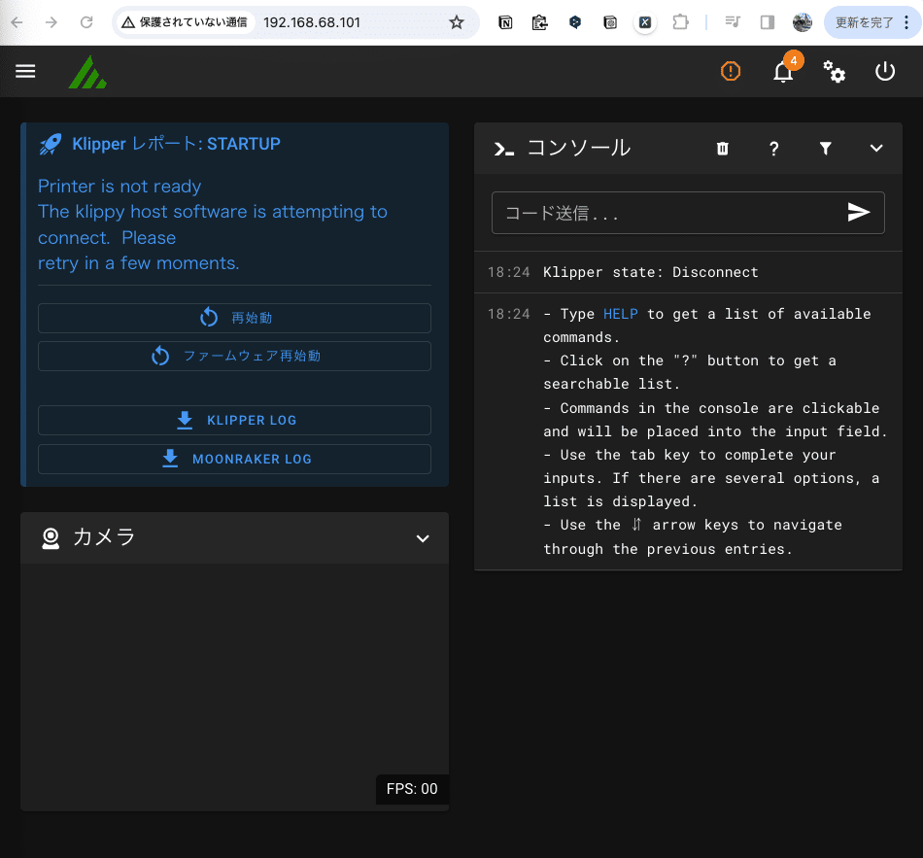
Task: Open the media control icon
Action: tap(733, 22)
